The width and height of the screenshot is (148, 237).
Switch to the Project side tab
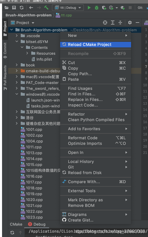pyautogui.click(x=5, y=28)
